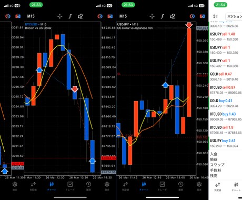Tap the 入金 deposit label
Image resolution: width=242 pixels, height=200 pixels.
214,154
